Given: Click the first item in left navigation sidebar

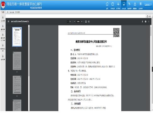Looking at the screenshot, I should coord(3,19).
